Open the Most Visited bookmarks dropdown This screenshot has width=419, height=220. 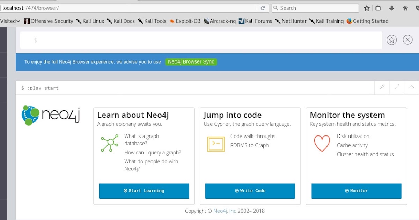pyautogui.click(x=10, y=21)
